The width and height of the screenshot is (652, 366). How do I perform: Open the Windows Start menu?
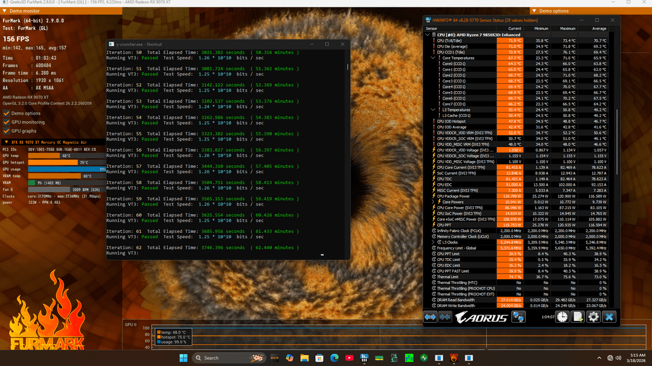pyautogui.click(x=183, y=358)
